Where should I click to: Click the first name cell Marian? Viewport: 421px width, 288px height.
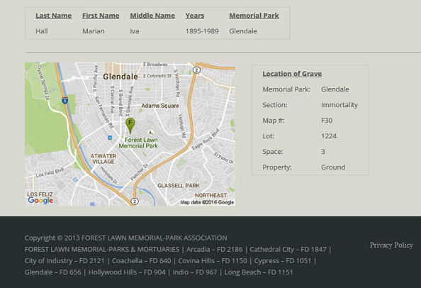pos(93,31)
